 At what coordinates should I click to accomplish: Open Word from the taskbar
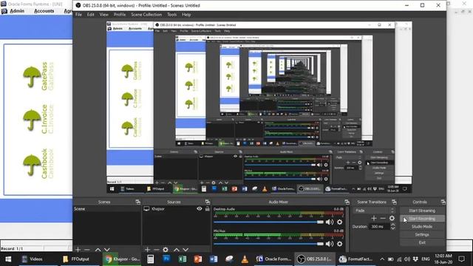(214, 259)
